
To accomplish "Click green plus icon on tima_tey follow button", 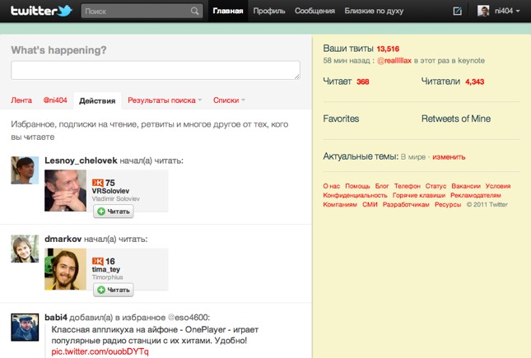I will 101,290.
